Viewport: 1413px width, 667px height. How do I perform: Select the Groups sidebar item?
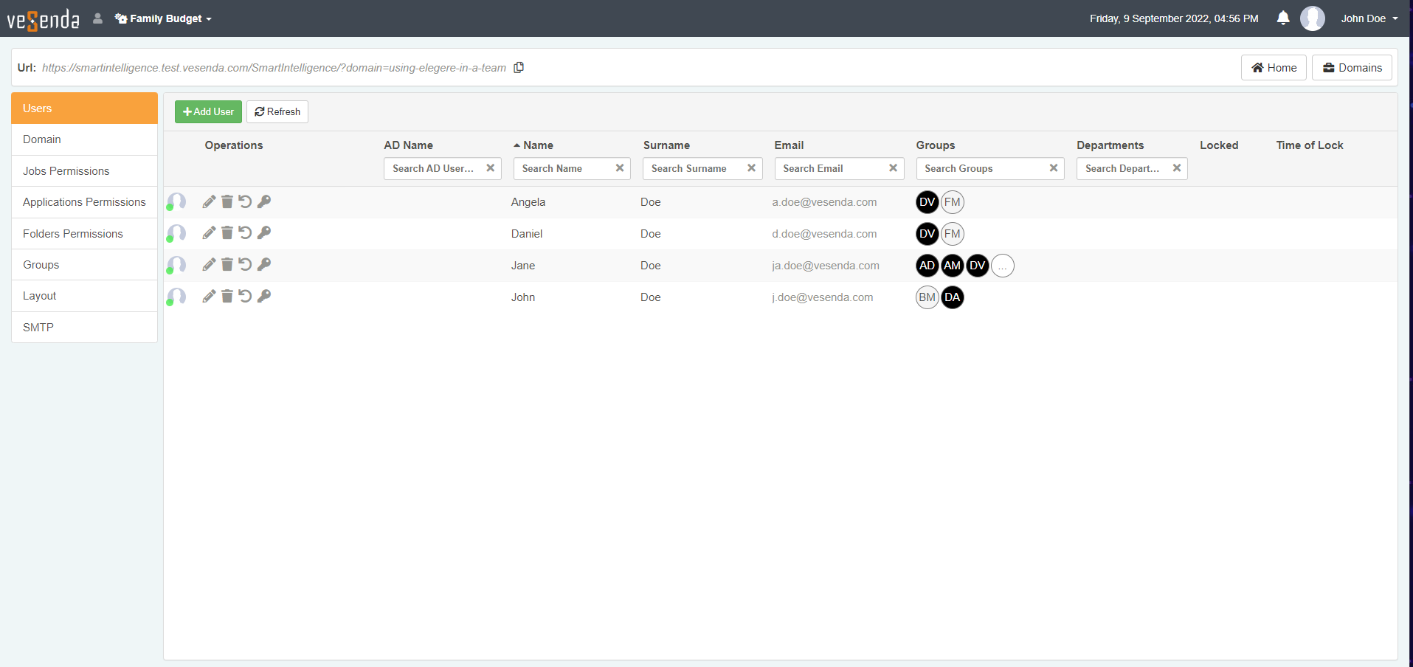(x=41, y=265)
